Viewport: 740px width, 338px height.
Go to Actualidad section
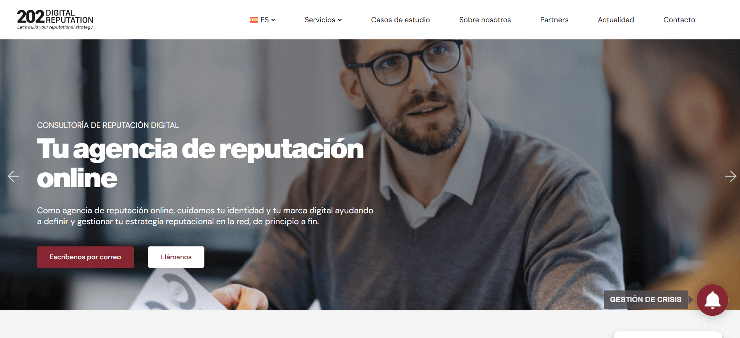(616, 20)
